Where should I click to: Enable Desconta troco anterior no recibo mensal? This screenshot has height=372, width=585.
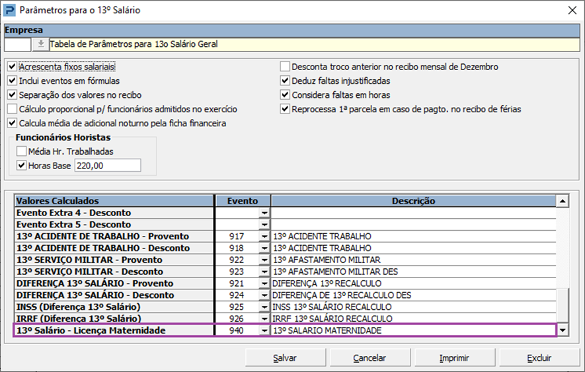(x=285, y=67)
